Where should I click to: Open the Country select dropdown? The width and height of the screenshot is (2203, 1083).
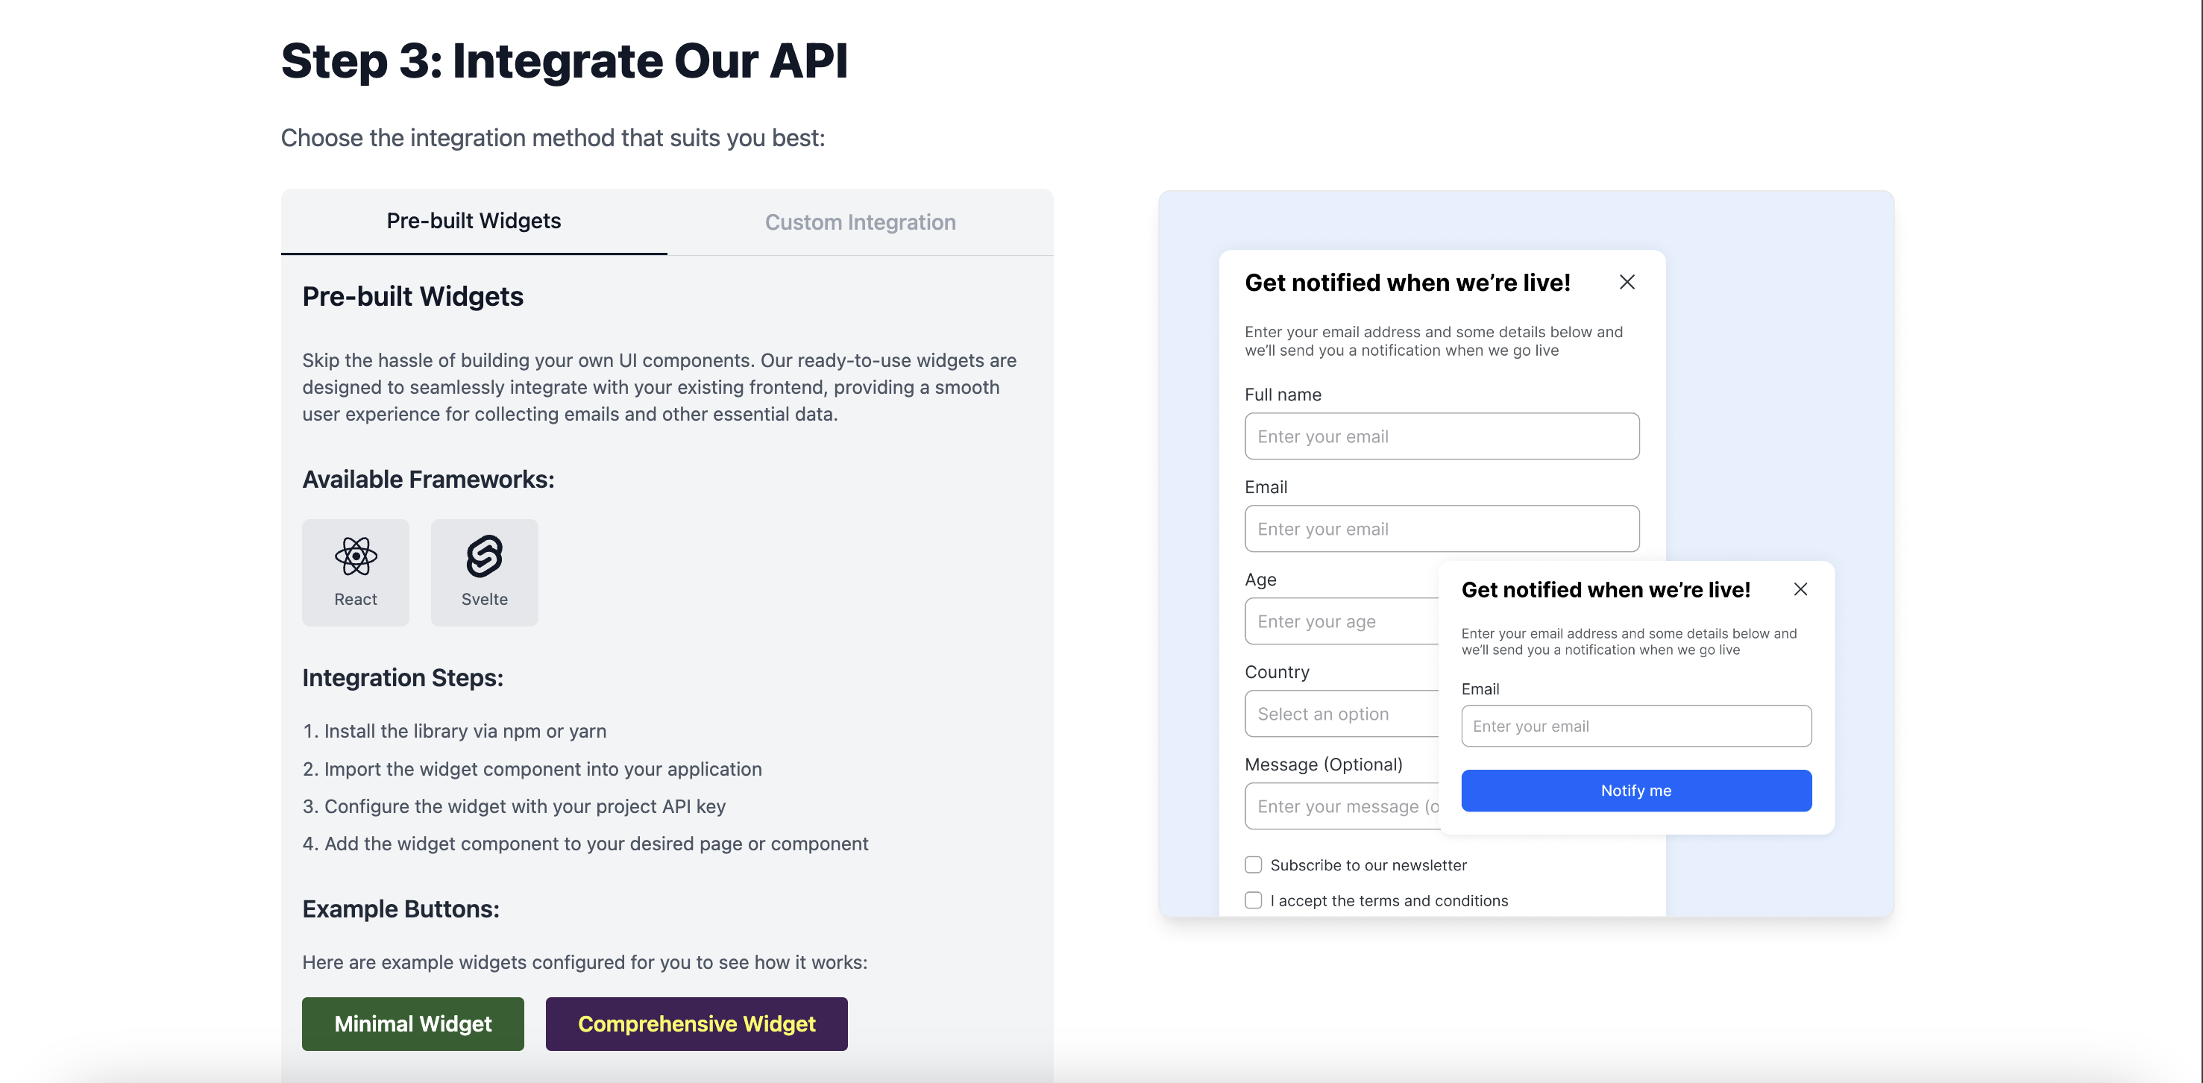pyautogui.click(x=1341, y=714)
